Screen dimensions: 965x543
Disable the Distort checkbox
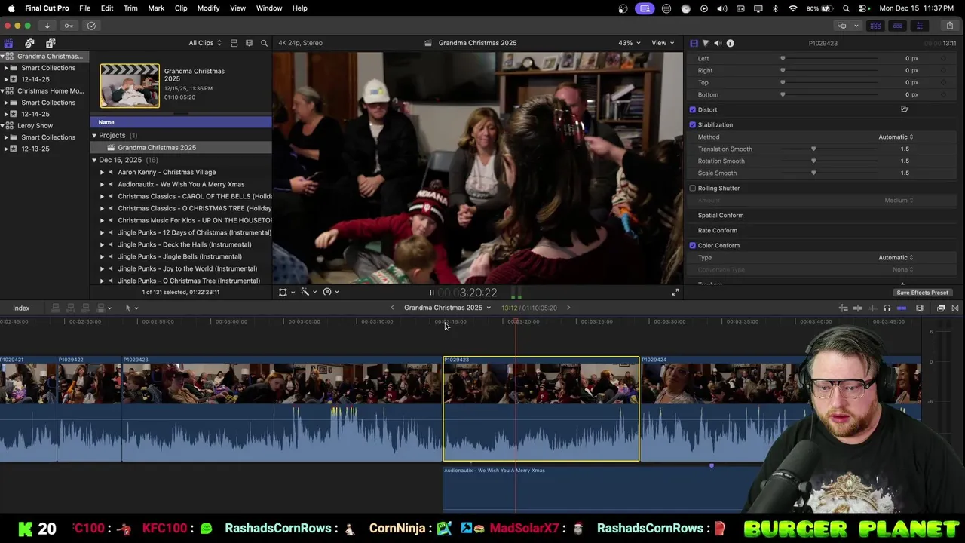[x=693, y=109]
